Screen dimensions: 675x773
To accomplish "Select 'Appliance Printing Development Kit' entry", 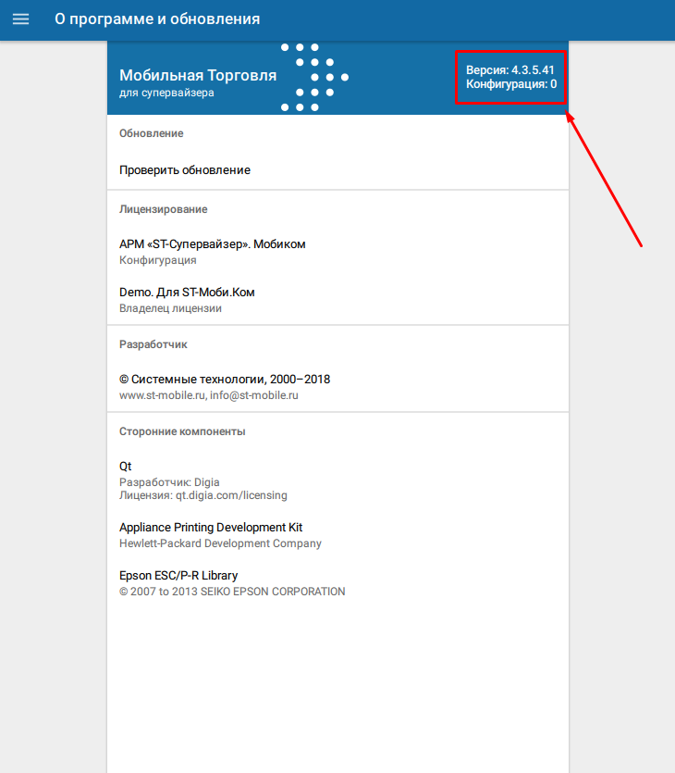I will coord(211,528).
